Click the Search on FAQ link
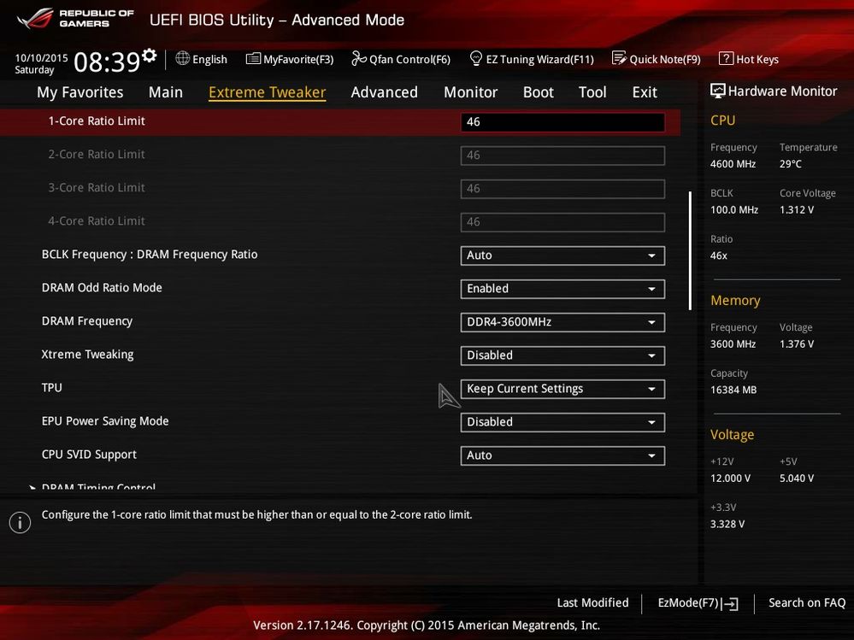 807,602
